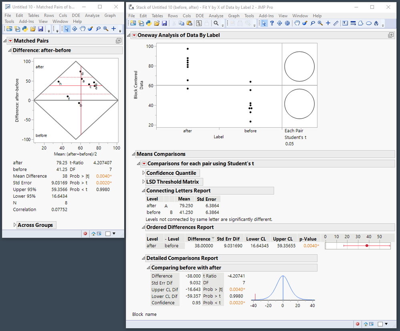Click the red dot on the differences plot
The width and height of the screenshot is (400, 331).
point(367,246)
